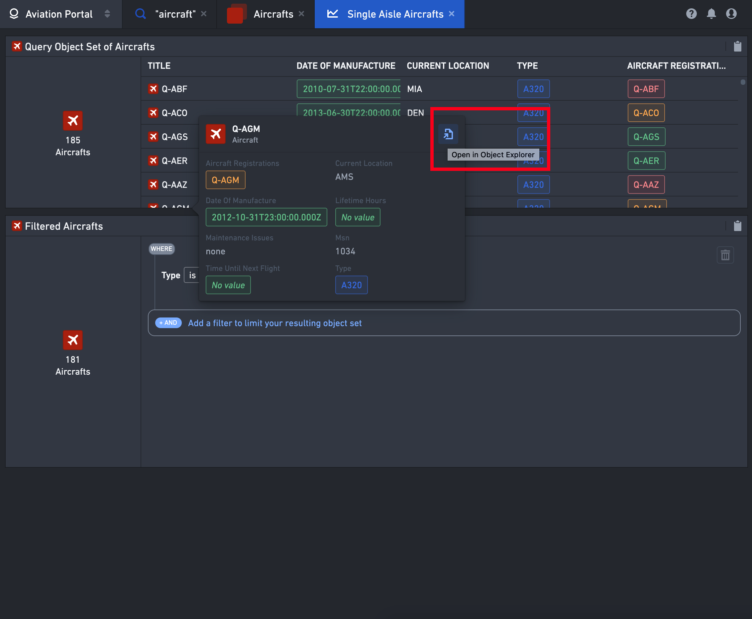The image size is (752, 619).
Task: Click Add a filter to limit link
Action: (275, 323)
